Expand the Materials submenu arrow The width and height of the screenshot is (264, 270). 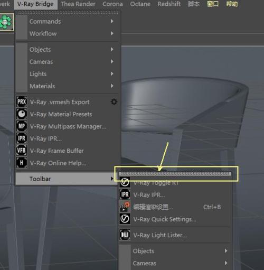[x=112, y=86]
